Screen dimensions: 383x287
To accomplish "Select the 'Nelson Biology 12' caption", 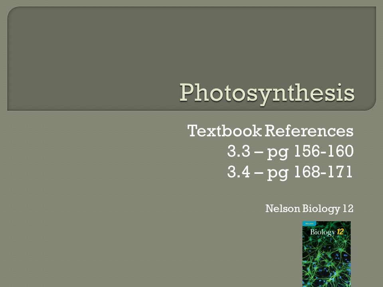I will pyautogui.click(x=309, y=209).
